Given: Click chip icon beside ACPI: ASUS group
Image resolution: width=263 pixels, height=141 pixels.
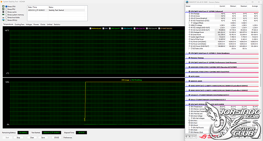Looking at the screenshot, I should click(x=189, y=76).
